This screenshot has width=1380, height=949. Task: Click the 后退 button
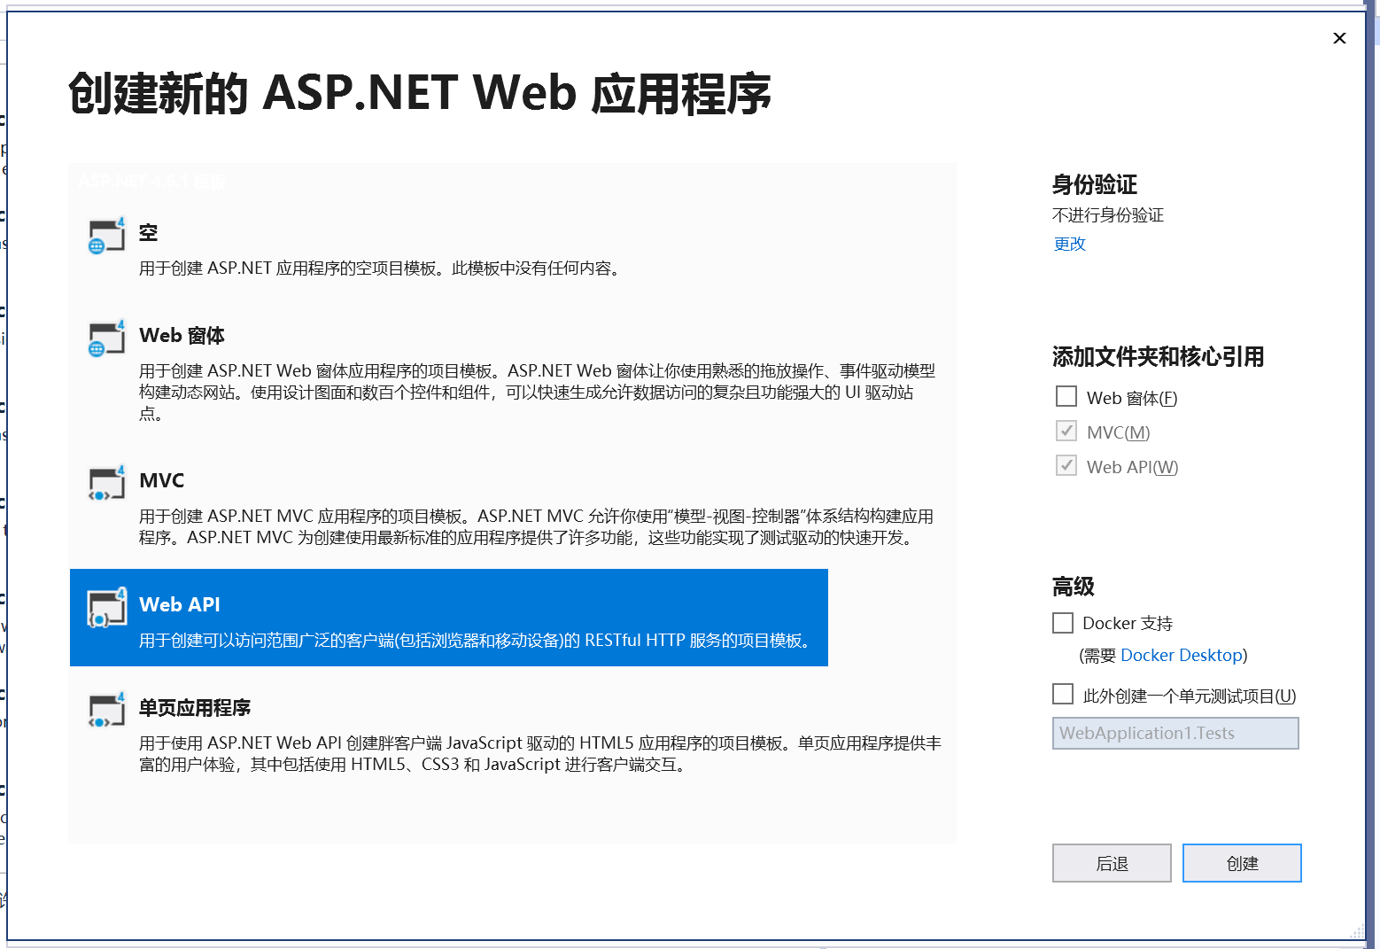1112,862
